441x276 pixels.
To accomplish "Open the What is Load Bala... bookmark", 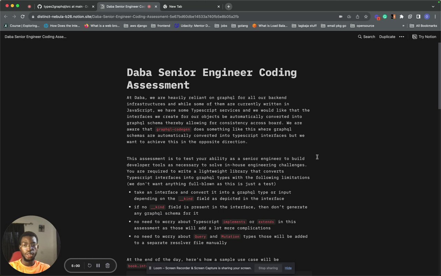I will (270, 26).
